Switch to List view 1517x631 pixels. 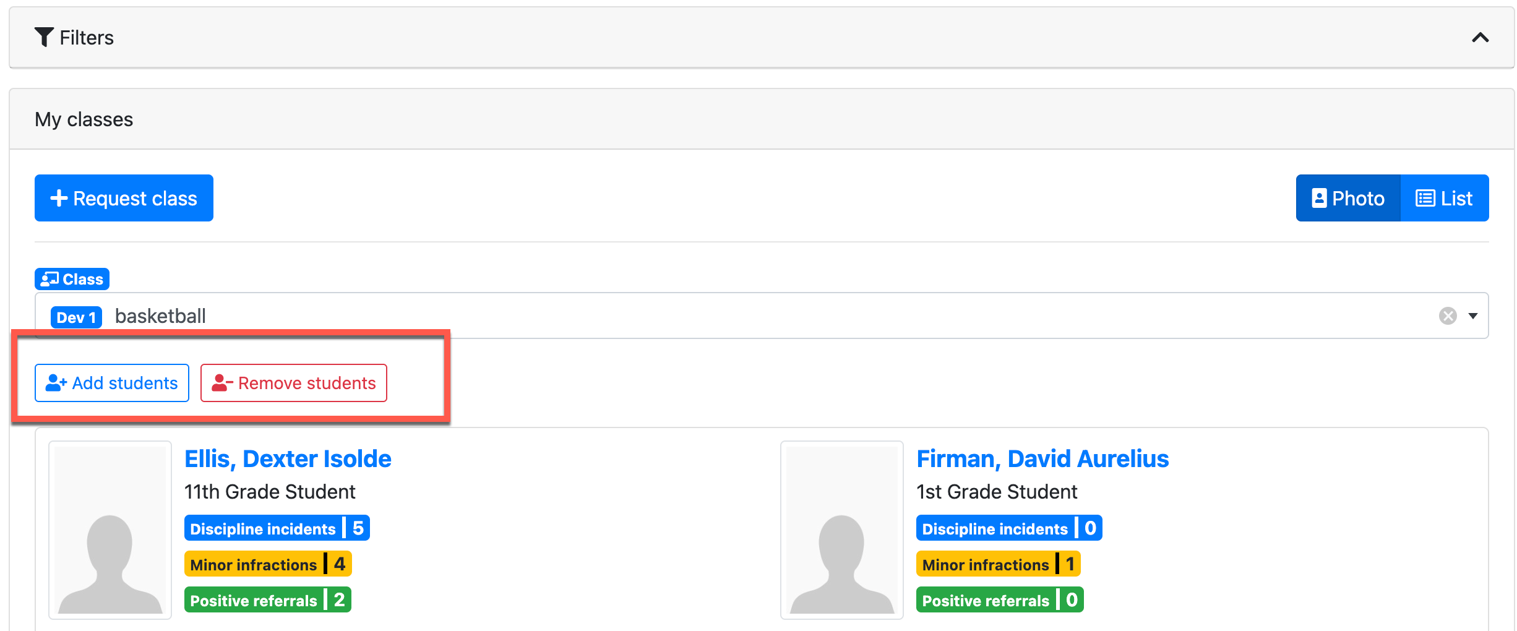pyautogui.click(x=1444, y=198)
